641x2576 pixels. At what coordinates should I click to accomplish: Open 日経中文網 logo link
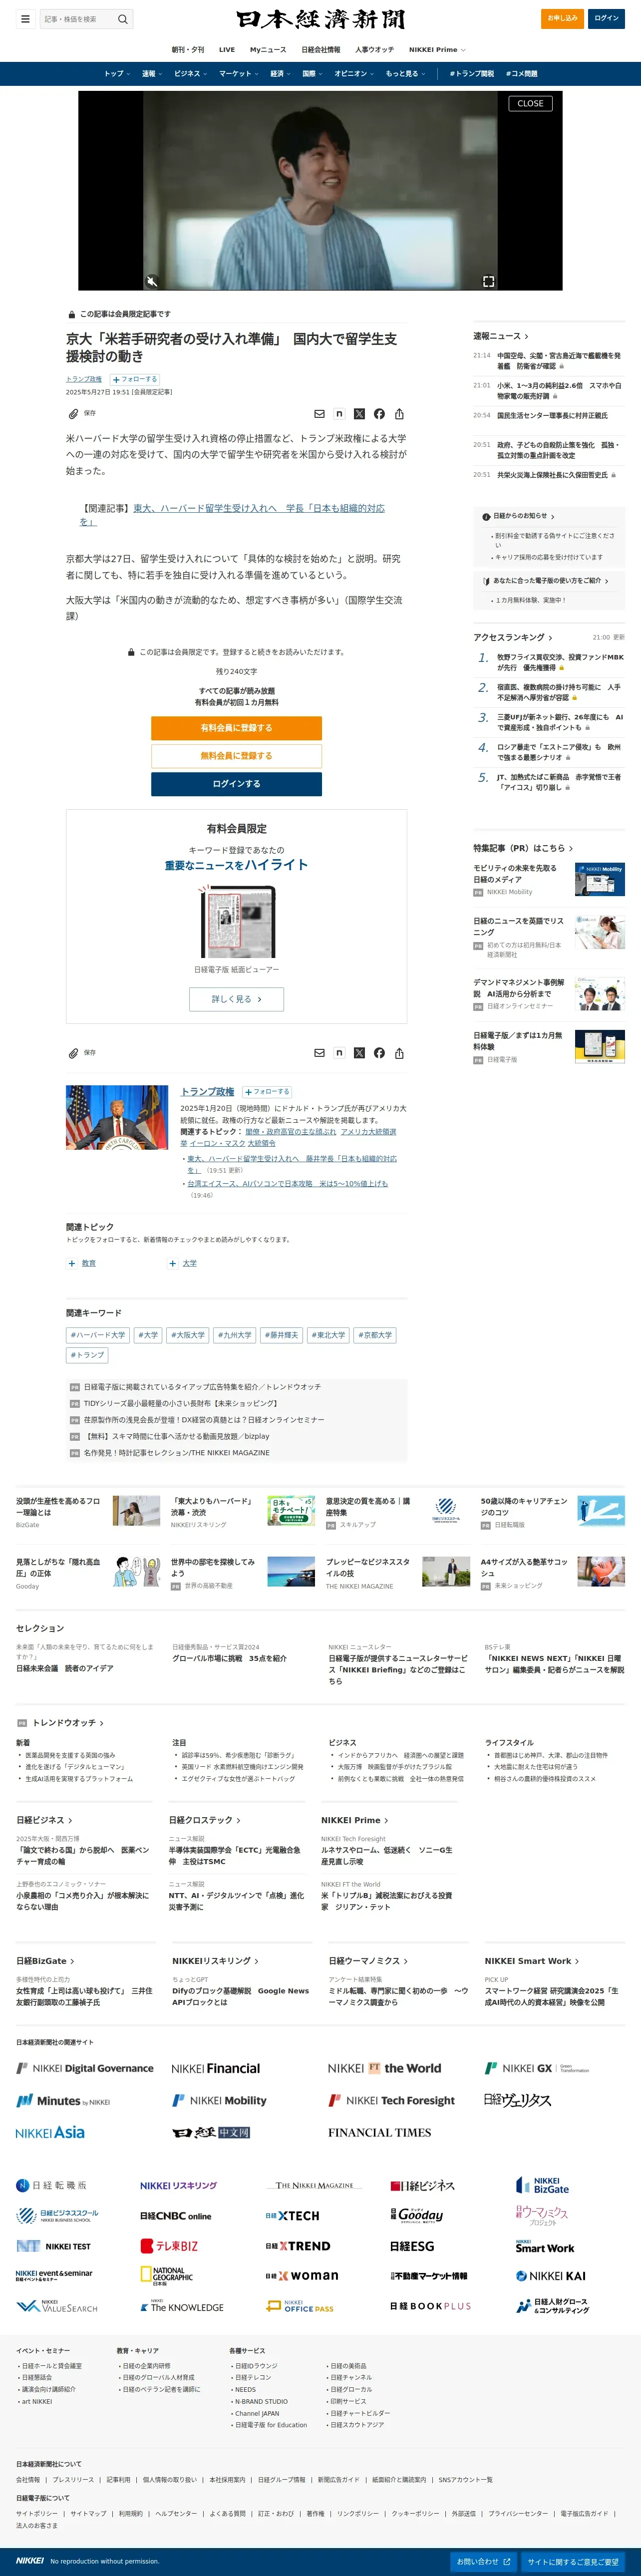point(210,2132)
